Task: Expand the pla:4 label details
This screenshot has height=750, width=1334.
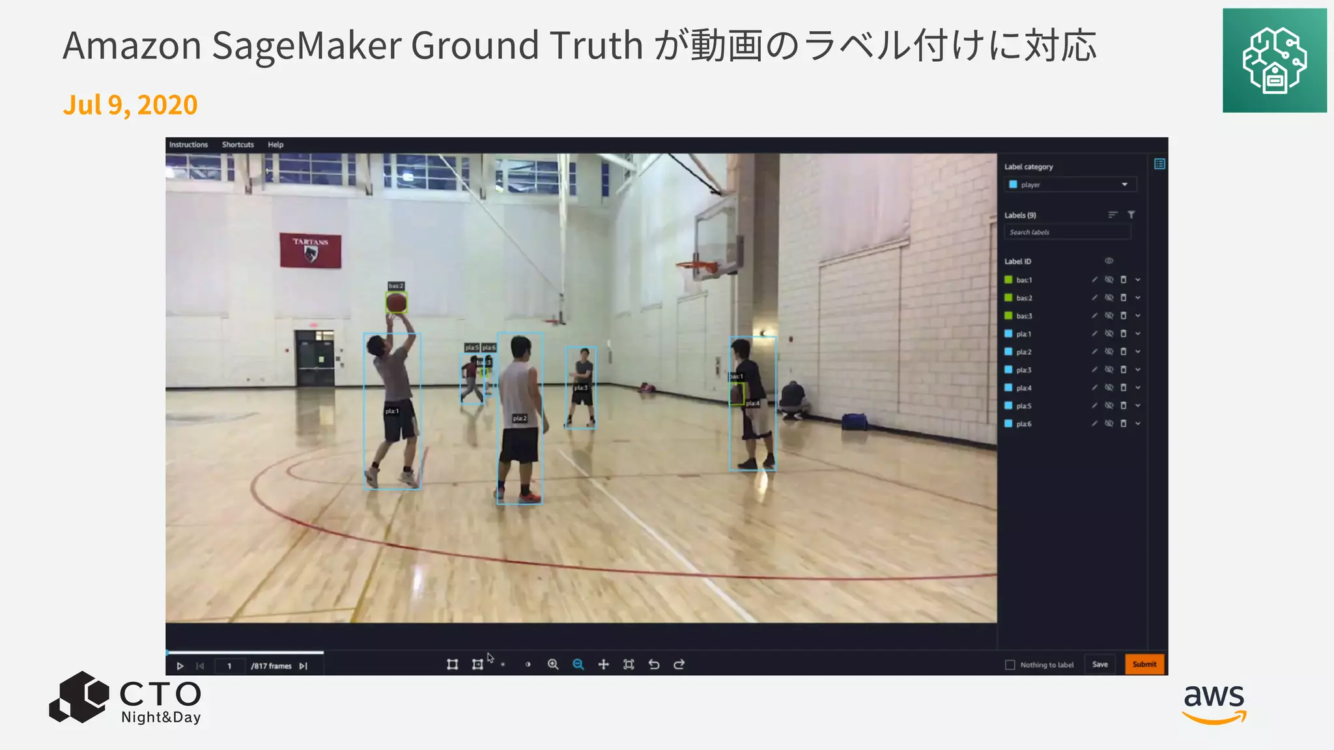Action: 1138,387
